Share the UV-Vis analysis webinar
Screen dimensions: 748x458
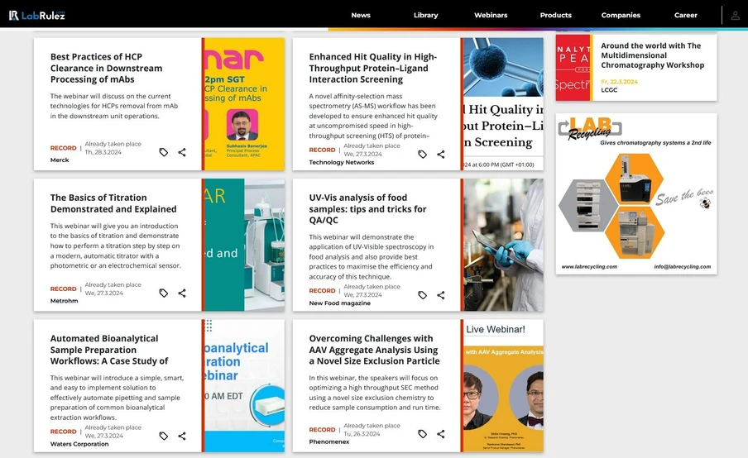441,295
